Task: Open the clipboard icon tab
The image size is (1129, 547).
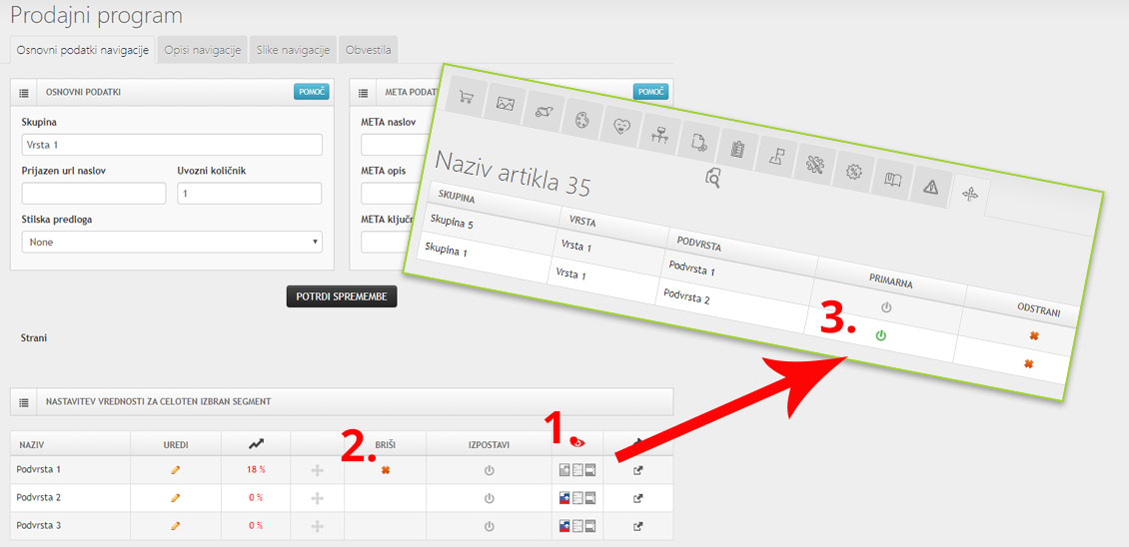Action: (737, 150)
